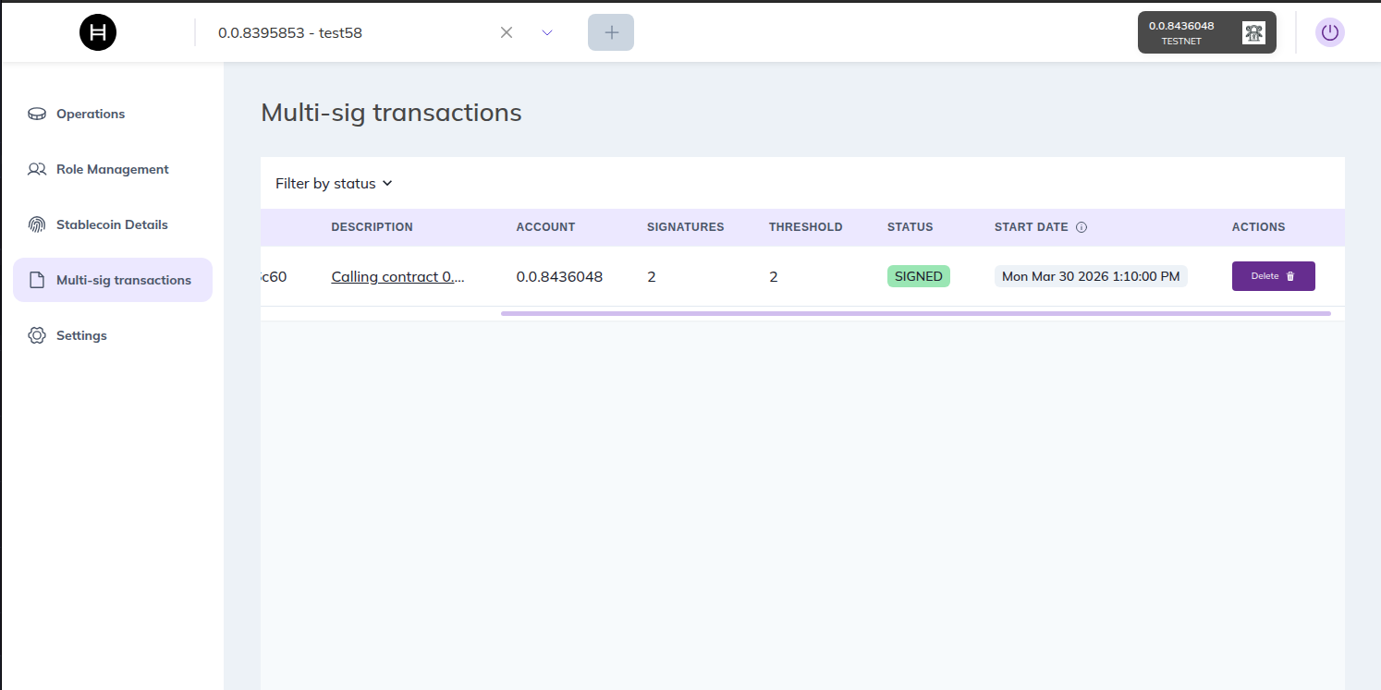Click the power icon to disconnect
The width and height of the screenshot is (1381, 690).
point(1329,31)
